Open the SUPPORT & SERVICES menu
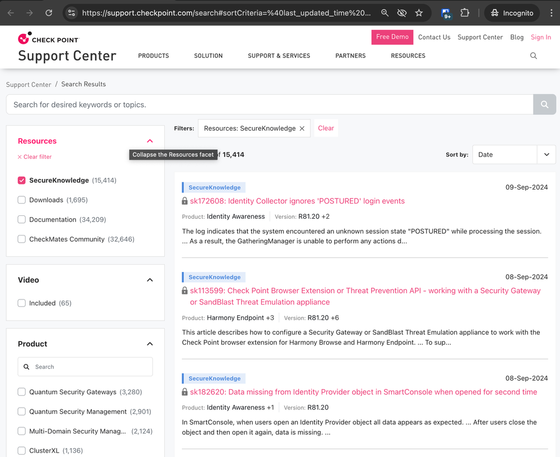 tap(279, 56)
